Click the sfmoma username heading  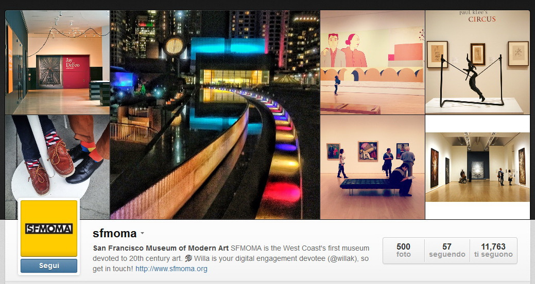point(115,233)
